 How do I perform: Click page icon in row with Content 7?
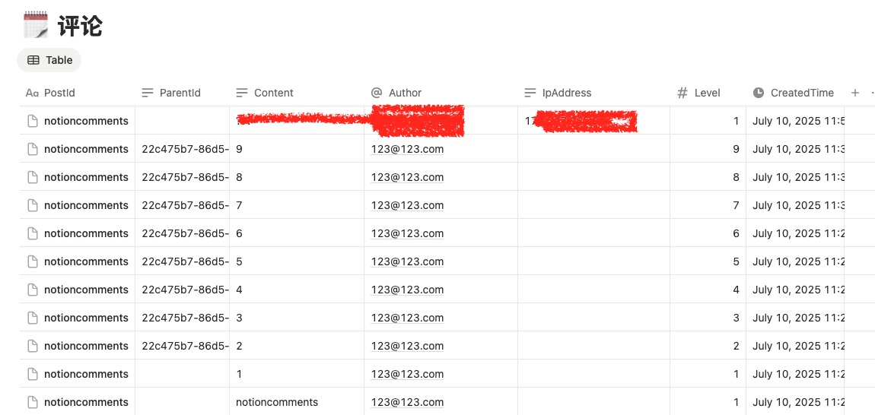[32, 205]
